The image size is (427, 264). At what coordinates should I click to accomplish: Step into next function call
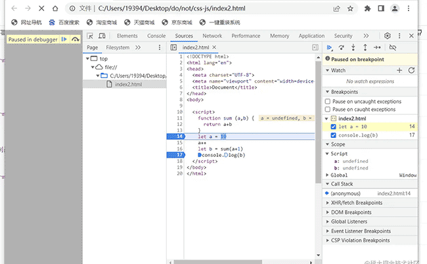(x=353, y=48)
